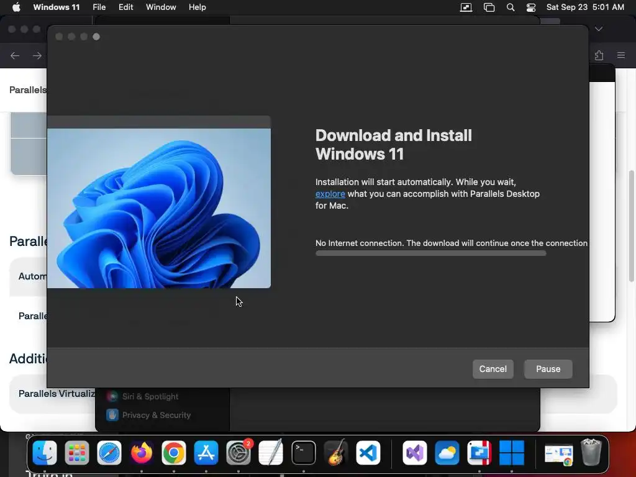Launch Visual Studio from the Dock
This screenshot has width=636, height=477.
[414, 453]
